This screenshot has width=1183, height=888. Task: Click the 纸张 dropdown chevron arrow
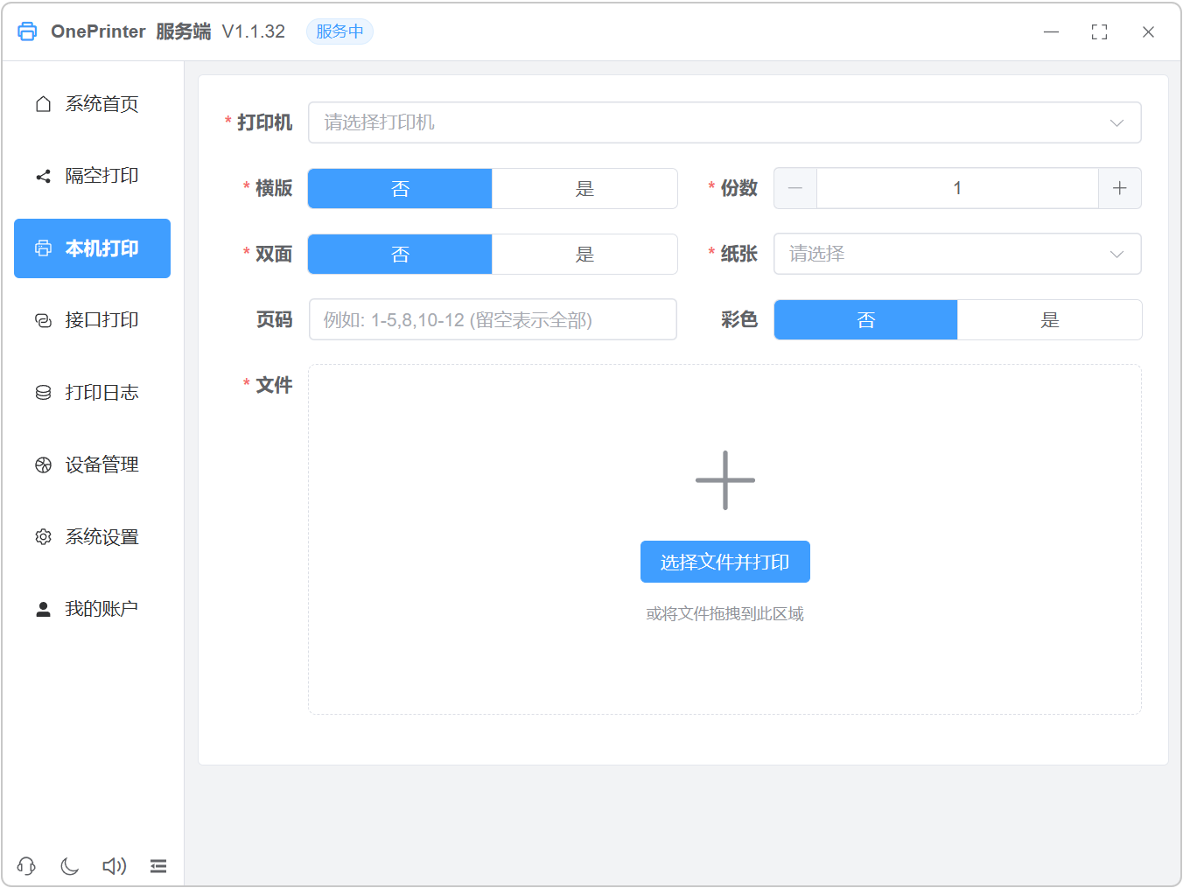pyautogui.click(x=1116, y=254)
